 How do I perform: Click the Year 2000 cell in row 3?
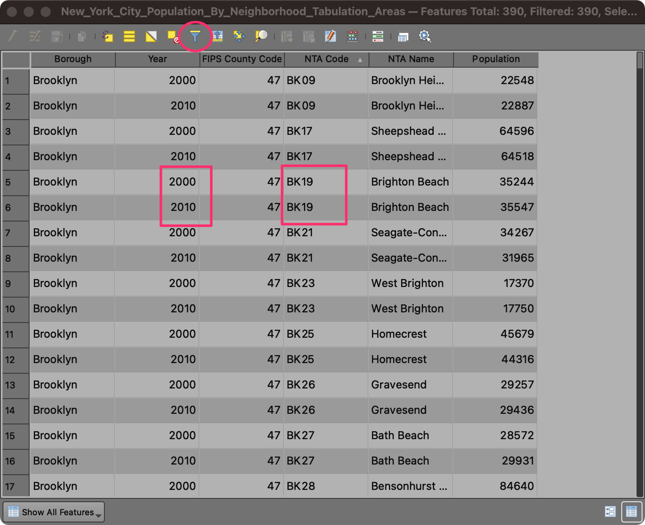point(157,131)
